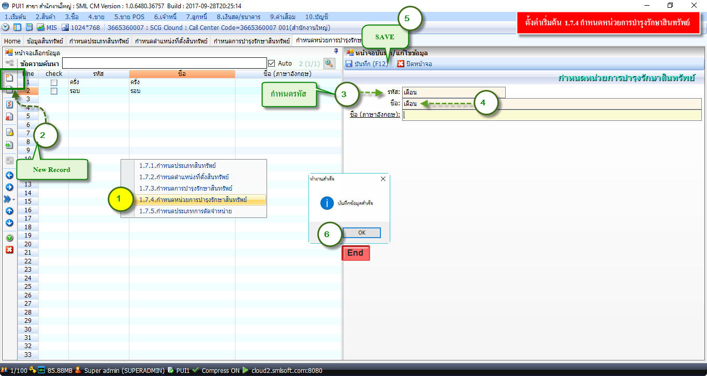
Task: Click the tree structure icon beside search label
Action: (9, 63)
